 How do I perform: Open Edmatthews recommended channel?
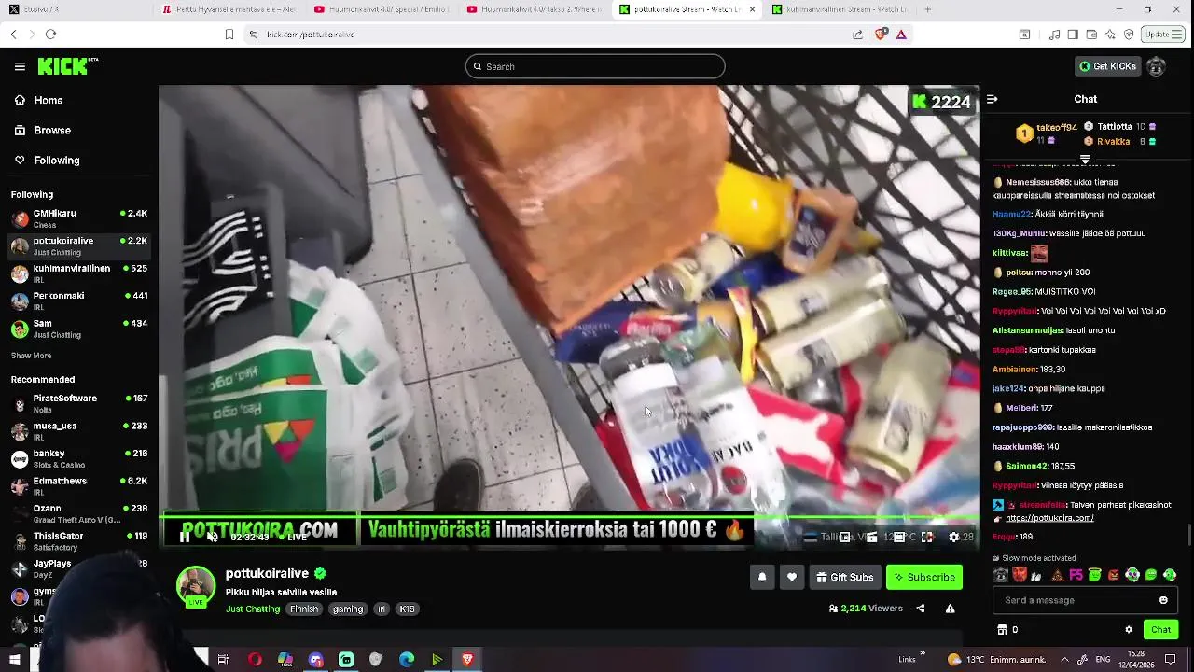[79, 485]
